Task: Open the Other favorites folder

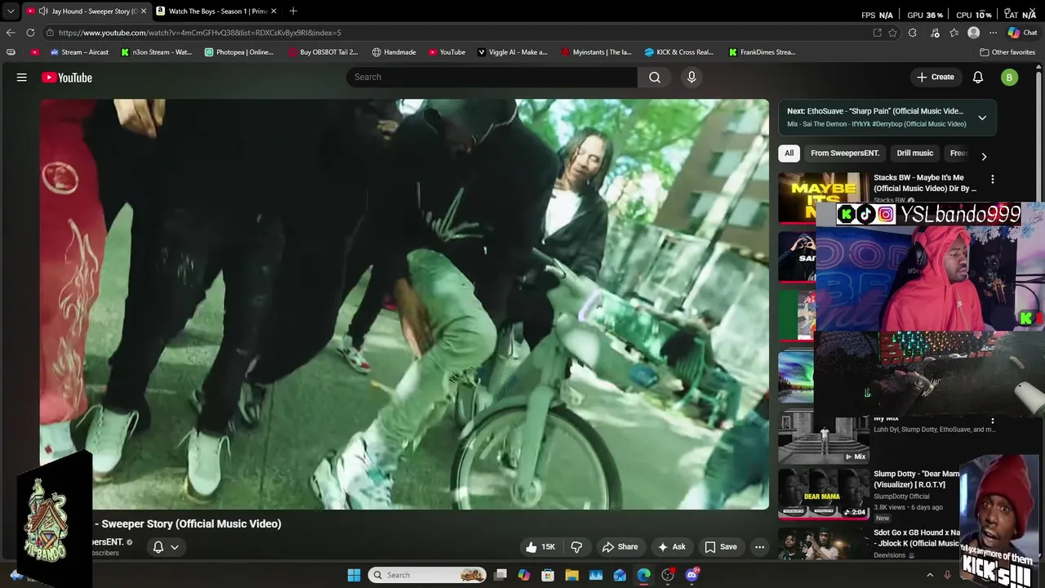Action: (x=1007, y=52)
